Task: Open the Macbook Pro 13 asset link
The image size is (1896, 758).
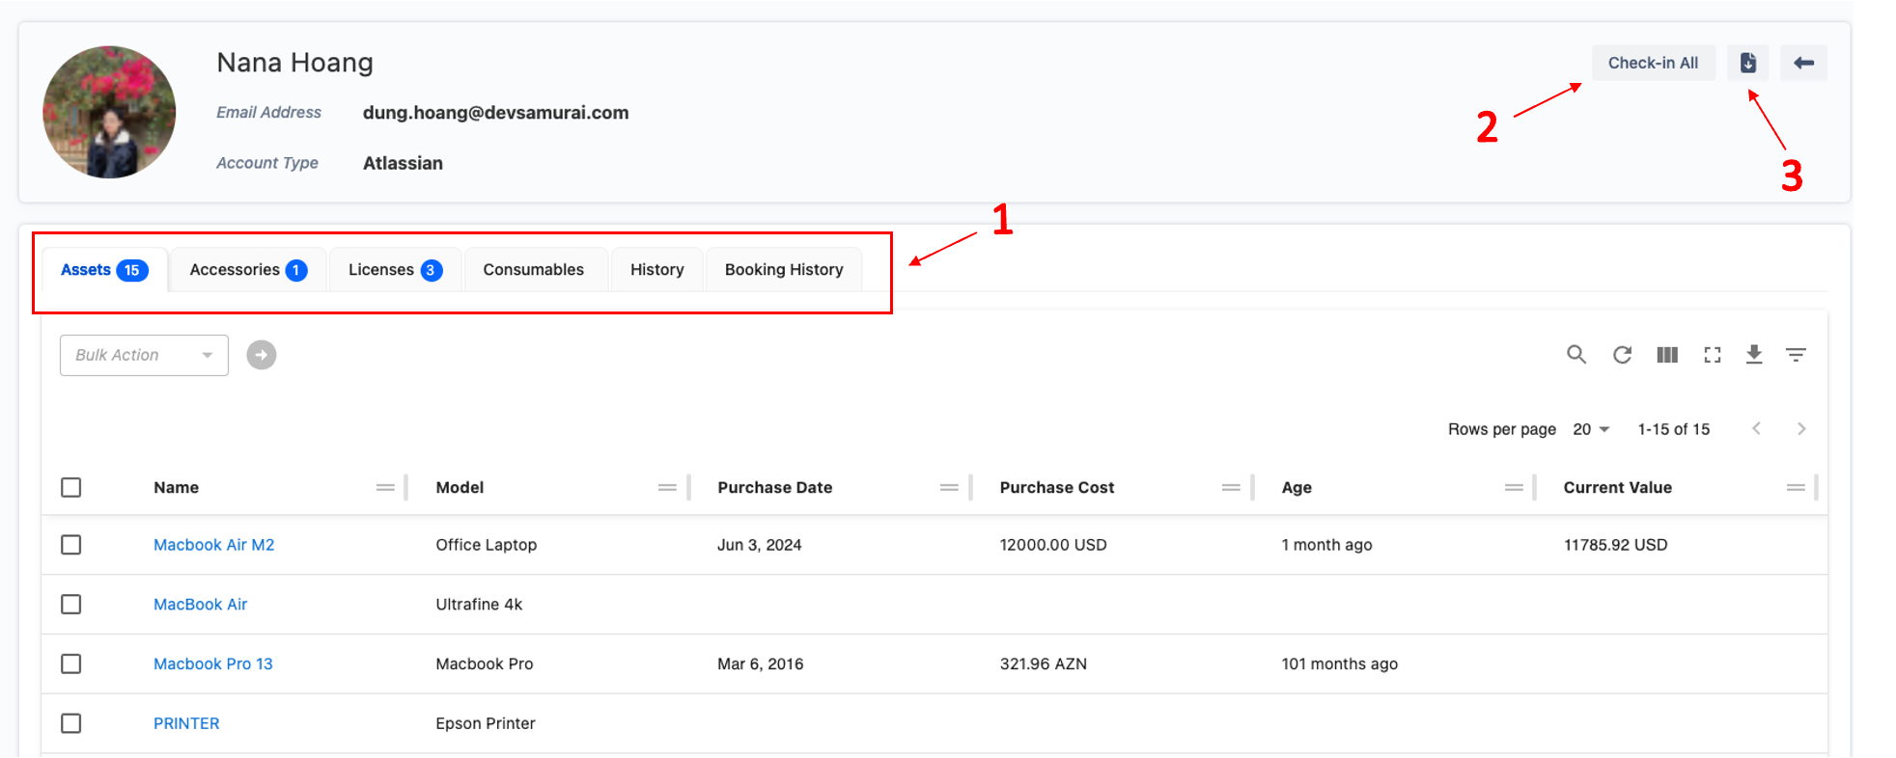Action: click(x=213, y=663)
